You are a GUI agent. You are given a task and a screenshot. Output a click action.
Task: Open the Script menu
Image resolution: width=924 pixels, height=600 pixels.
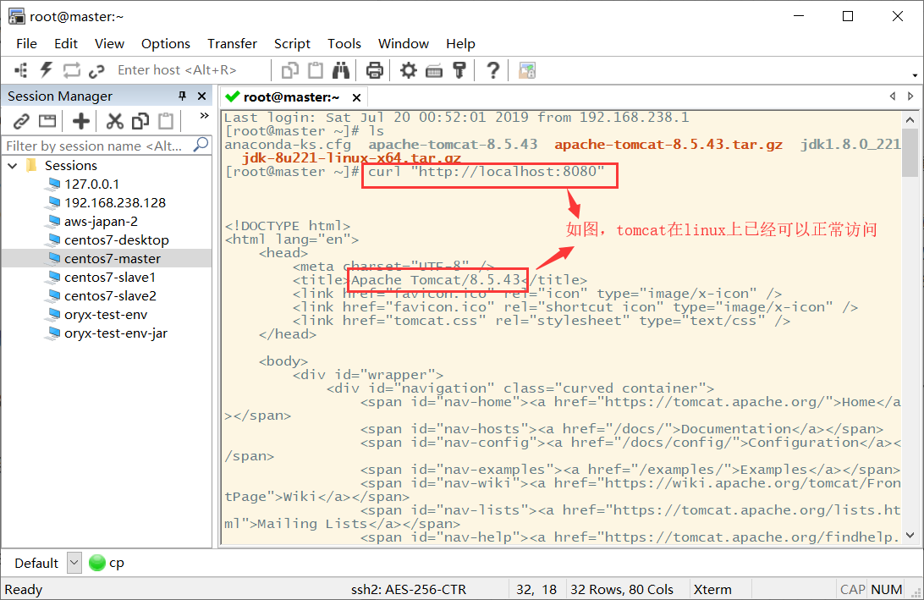[292, 44]
